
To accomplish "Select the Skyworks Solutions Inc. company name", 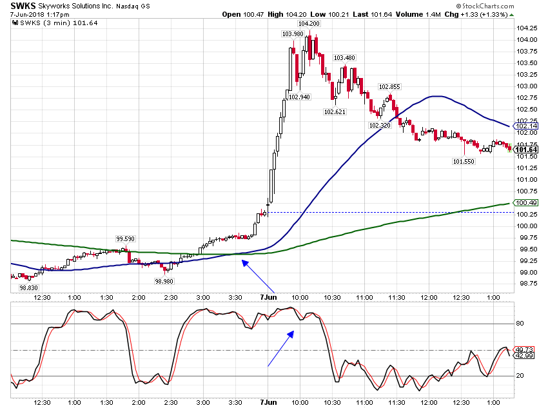I will coord(75,6).
